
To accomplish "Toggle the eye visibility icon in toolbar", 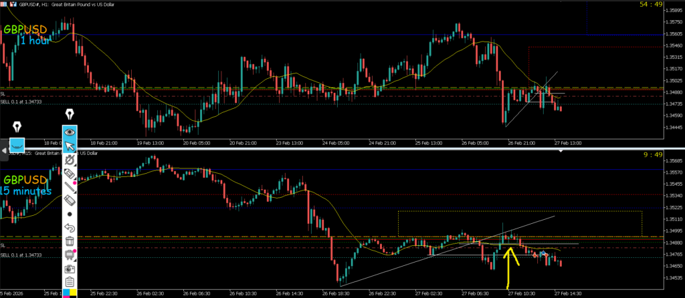I will (70, 132).
